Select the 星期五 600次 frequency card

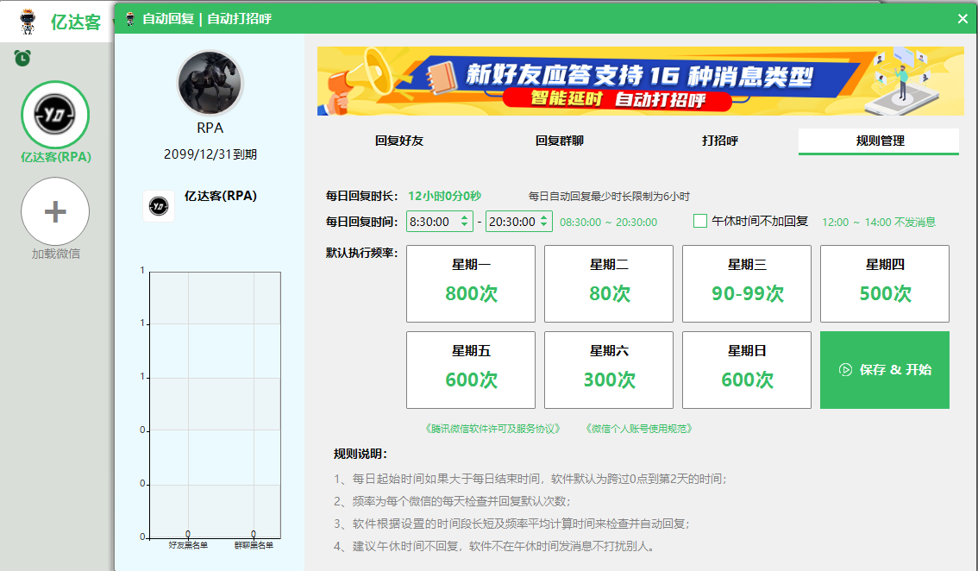[471, 370]
